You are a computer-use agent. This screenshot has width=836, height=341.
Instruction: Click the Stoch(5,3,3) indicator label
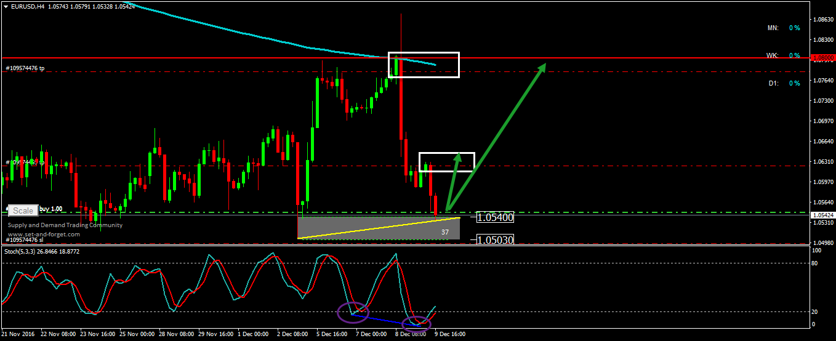click(x=42, y=252)
